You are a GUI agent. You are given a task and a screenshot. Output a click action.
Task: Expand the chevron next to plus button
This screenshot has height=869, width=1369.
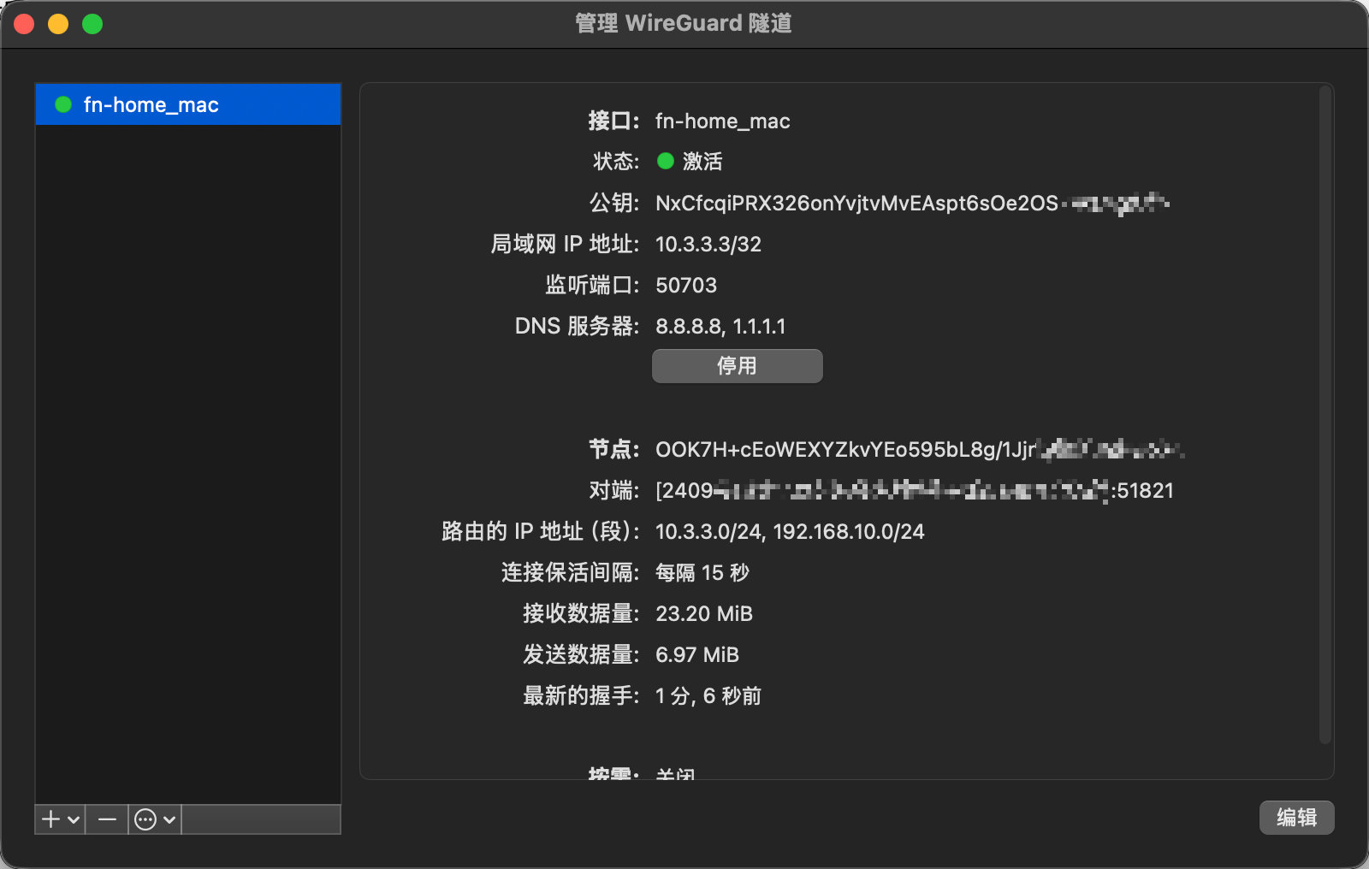(74, 819)
